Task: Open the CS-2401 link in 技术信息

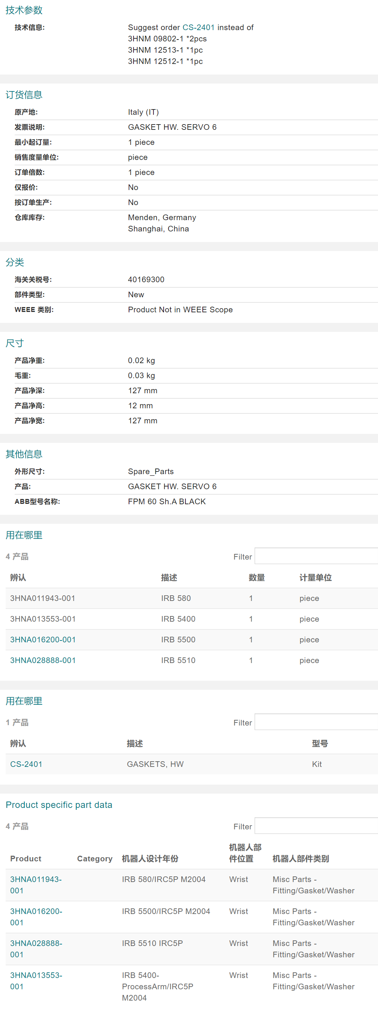Action: pyautogui.click(x=198, y=27)
